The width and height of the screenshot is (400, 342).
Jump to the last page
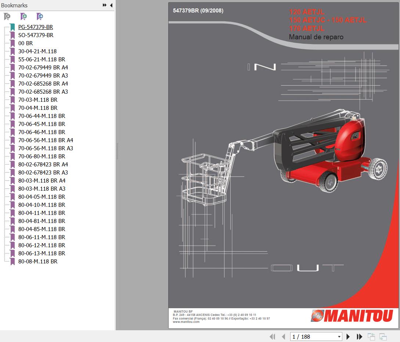pos(360,336)
